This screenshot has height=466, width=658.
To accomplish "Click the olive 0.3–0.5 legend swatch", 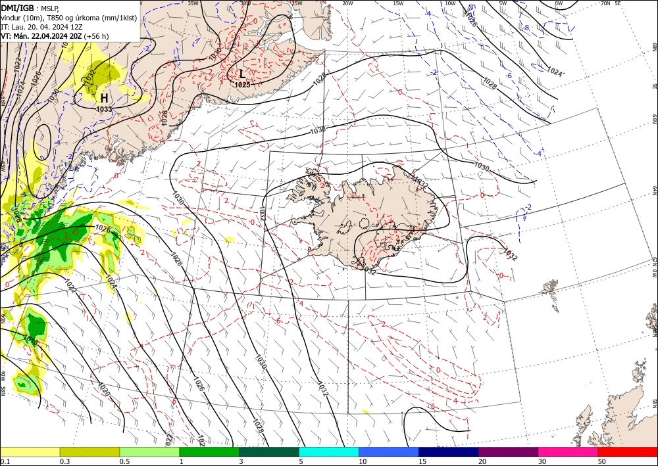I will pos(89,452).
